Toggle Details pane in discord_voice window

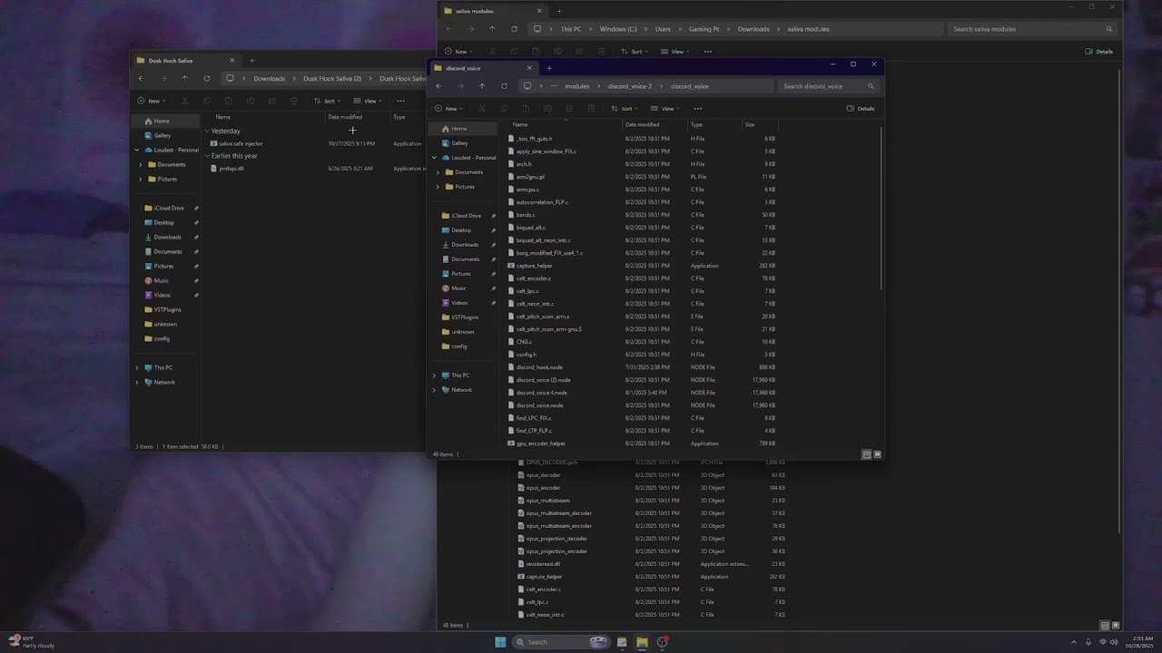click(x=861, y=109)
